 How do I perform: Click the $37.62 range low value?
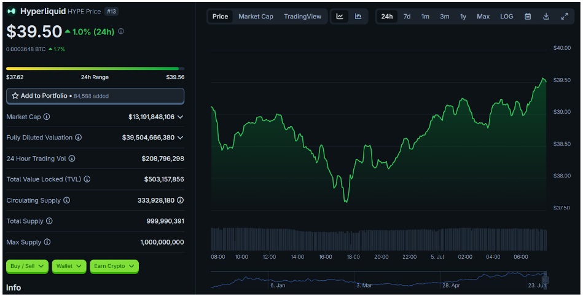[15, 77]
